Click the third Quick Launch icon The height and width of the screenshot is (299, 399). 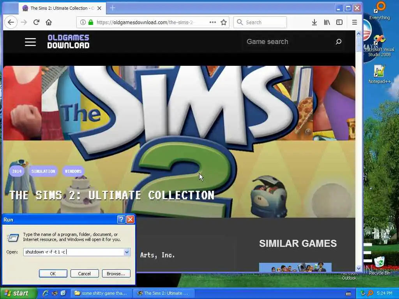tap(64, 293)
